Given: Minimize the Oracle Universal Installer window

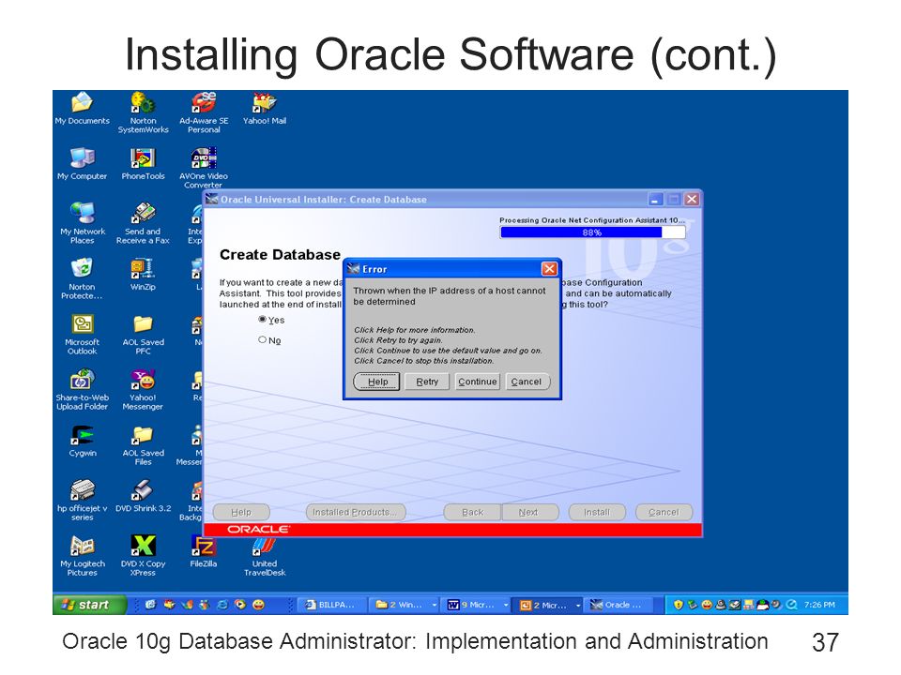Looking at the screenshot, I should 655,199.
